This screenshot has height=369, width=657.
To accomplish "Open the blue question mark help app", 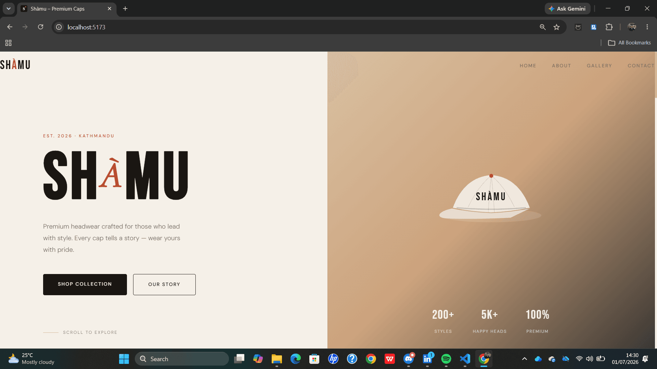I will 352,359.
